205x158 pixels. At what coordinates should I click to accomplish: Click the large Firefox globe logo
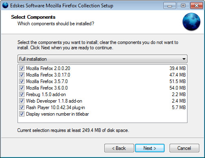pyautogui.click(x=191, y=22)
